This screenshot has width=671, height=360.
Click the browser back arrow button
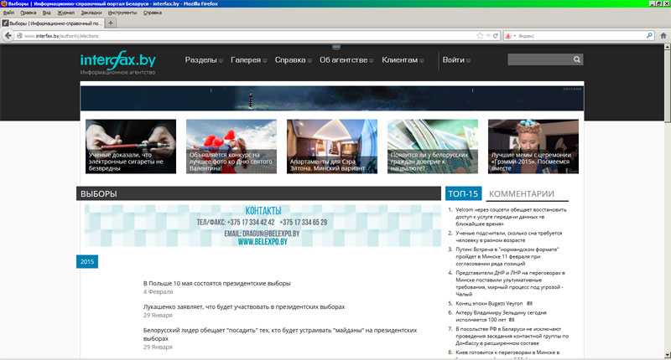(x=9, y=36)
